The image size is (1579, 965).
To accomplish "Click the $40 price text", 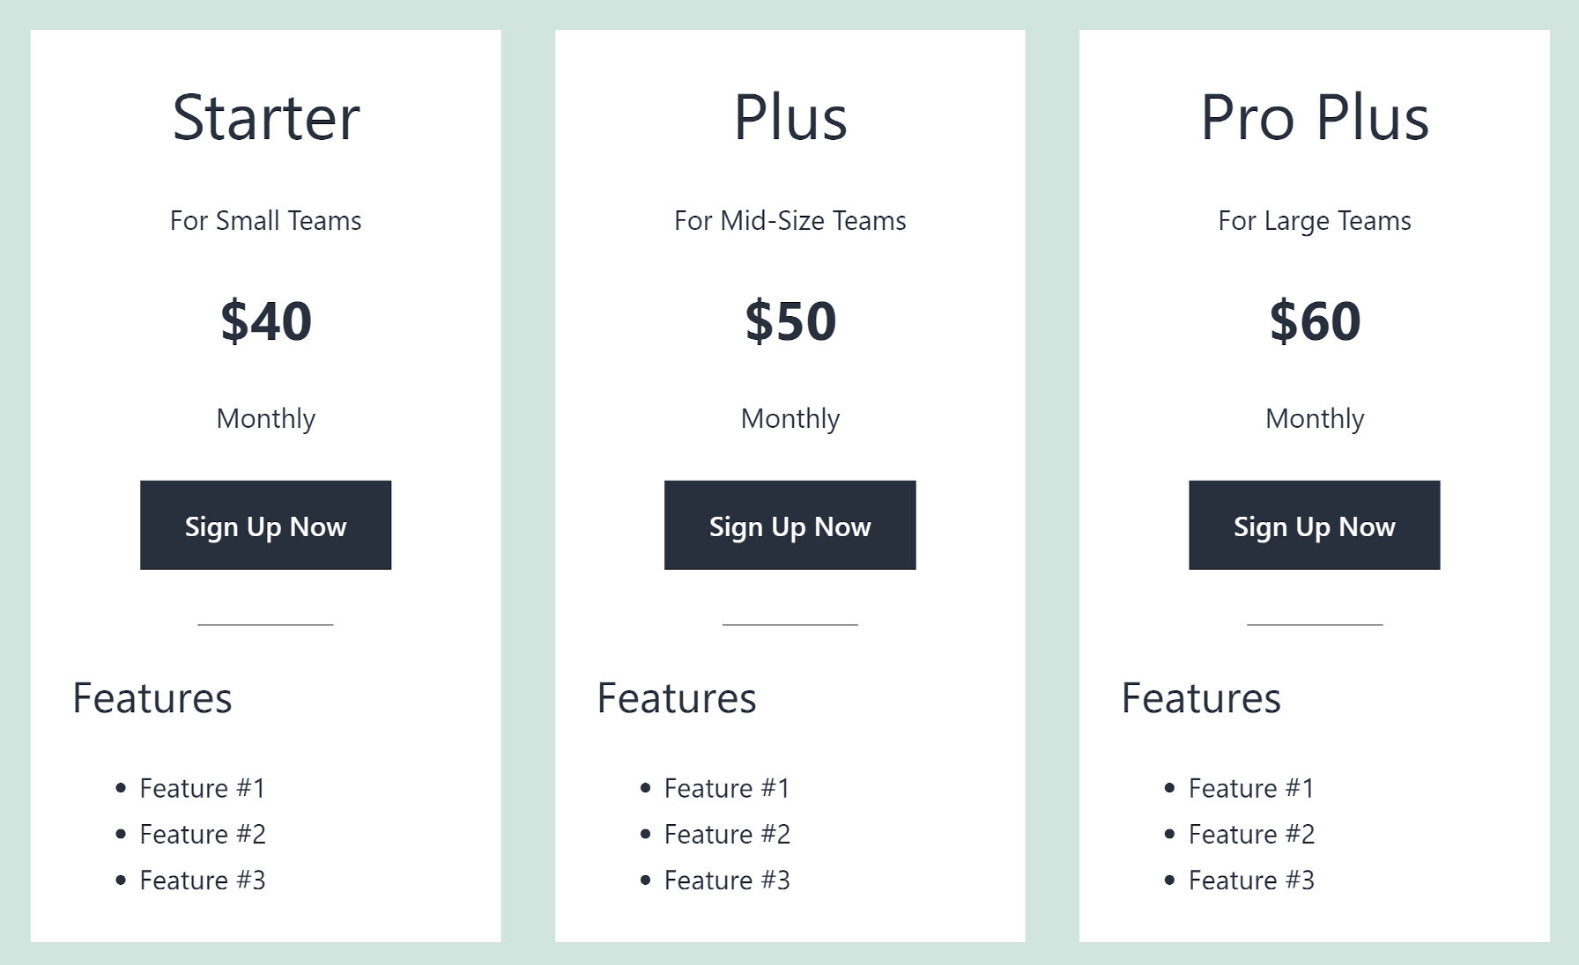I will (x=265, y=320).
